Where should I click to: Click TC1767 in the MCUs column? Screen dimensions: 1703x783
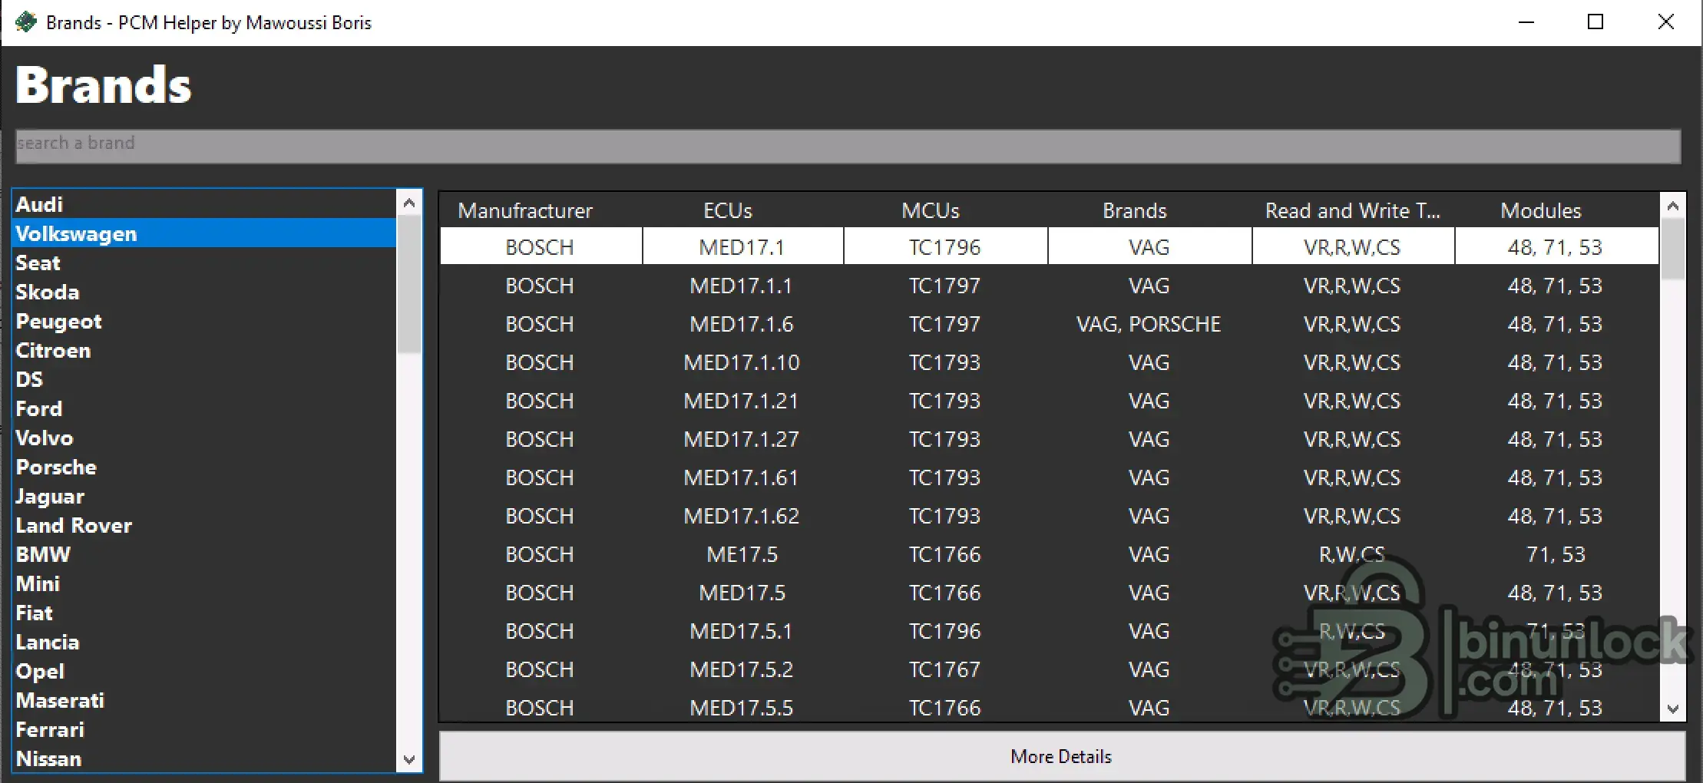click(x=945, y=669)
